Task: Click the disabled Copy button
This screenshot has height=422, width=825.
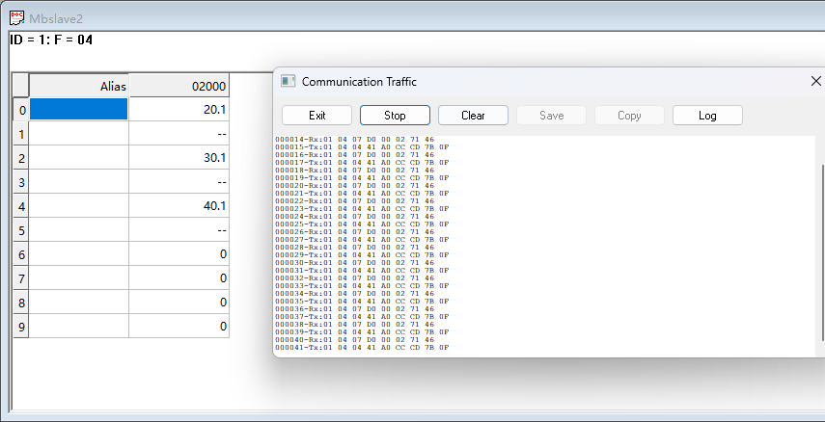Action: (629, 116)
